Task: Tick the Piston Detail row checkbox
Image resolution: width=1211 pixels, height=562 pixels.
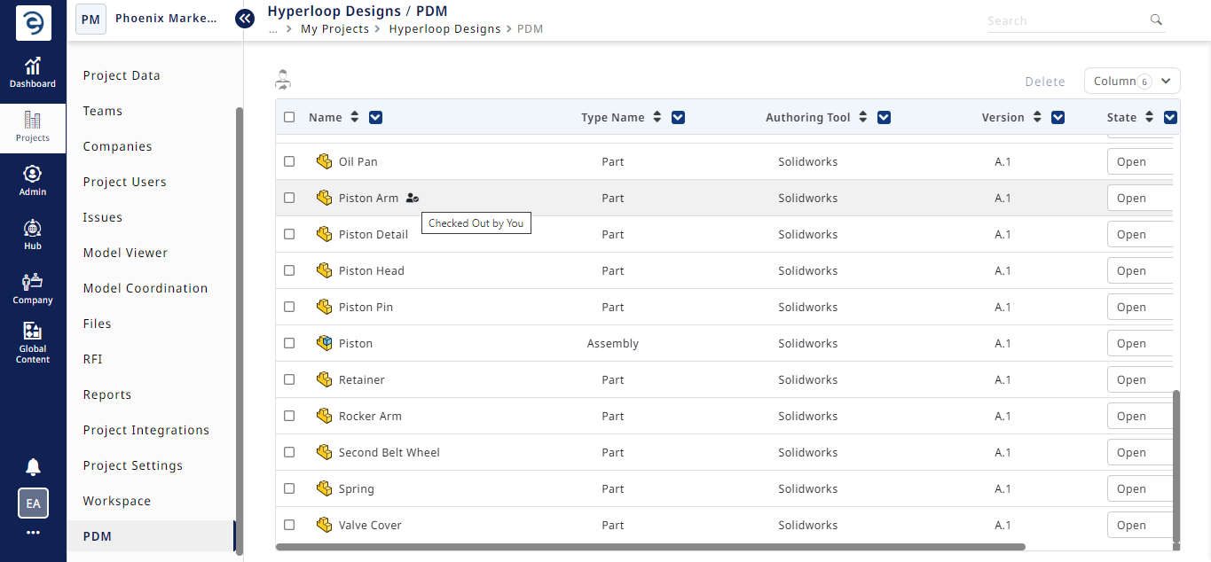Action: coord(289,234)
